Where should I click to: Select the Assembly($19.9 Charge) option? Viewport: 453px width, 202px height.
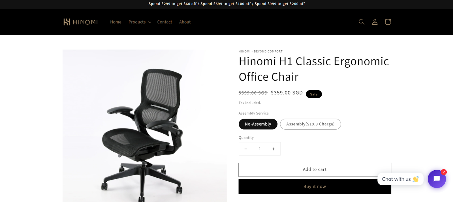[310, 124]
